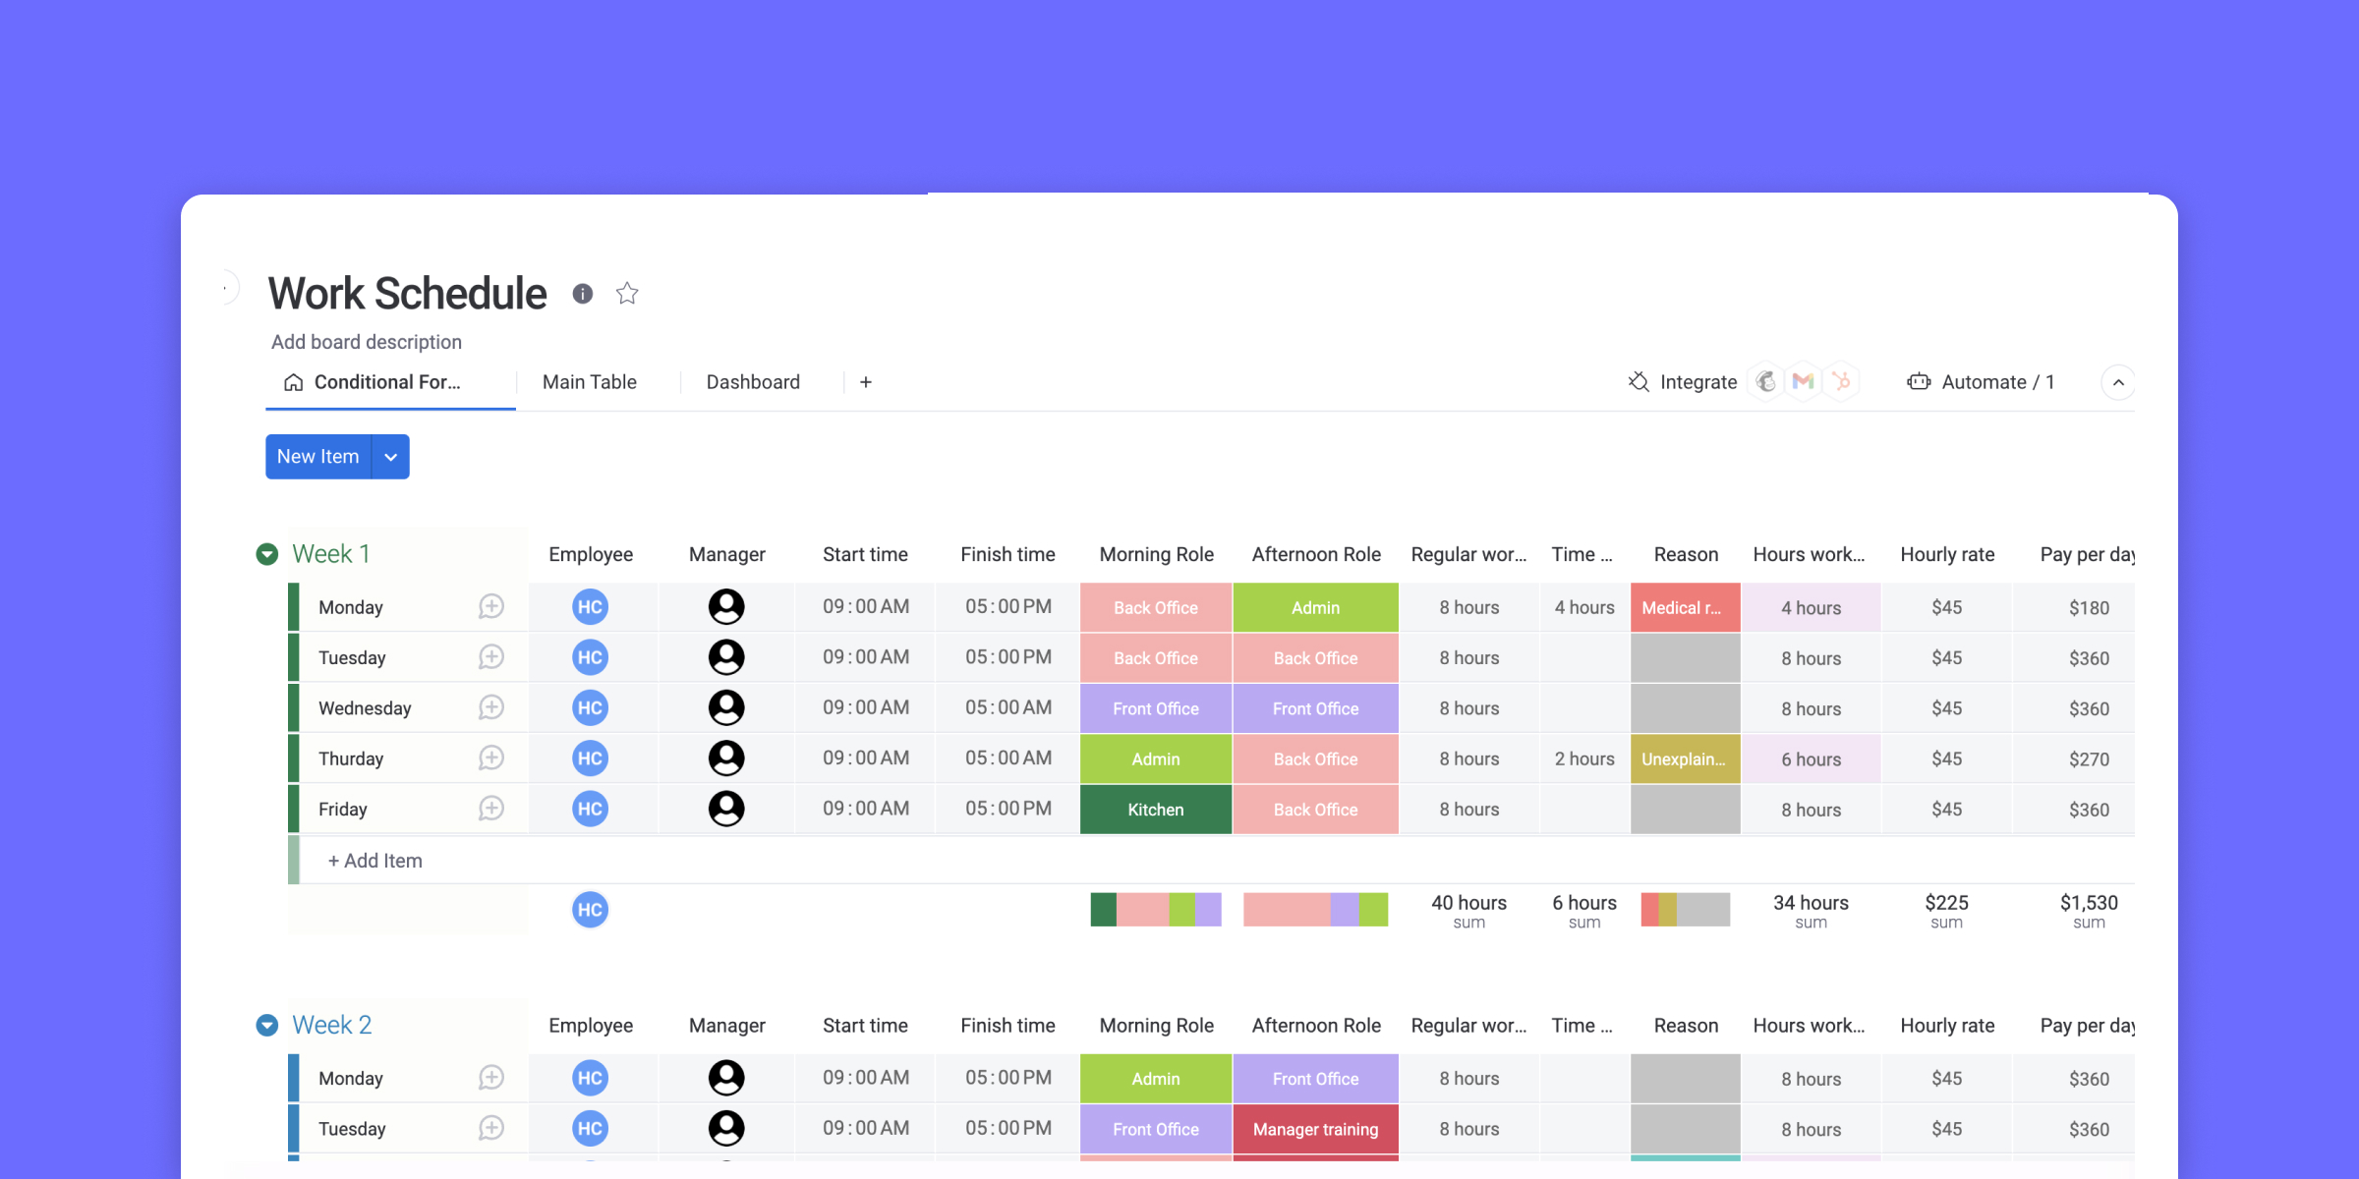The image size is (2359, 1179).
Task: Click the Automate dropdown arrow
Action: point(2121,382)
